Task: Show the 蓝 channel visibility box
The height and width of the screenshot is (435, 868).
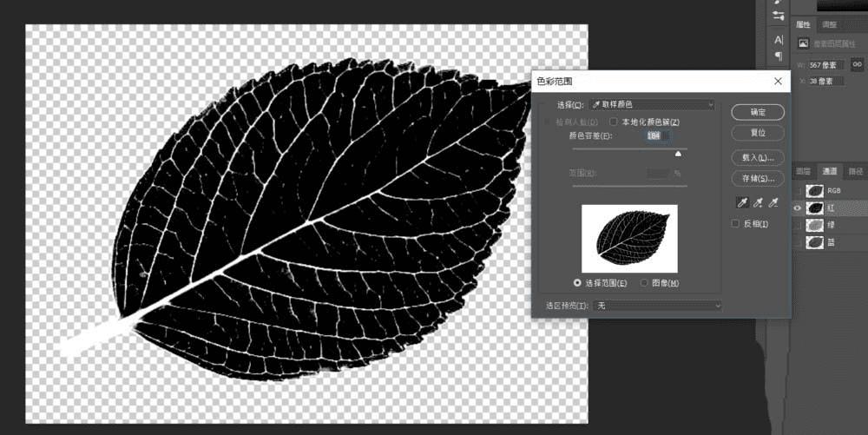Action: (x=798, y=242)
